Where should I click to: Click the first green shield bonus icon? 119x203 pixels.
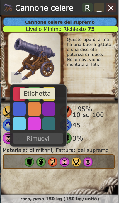[29, 162]
